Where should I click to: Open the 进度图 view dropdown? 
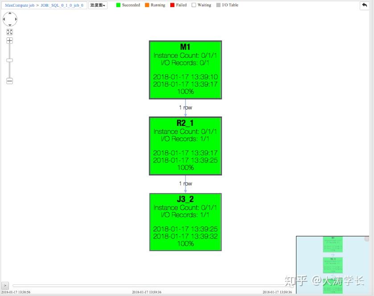pos(98,5)
